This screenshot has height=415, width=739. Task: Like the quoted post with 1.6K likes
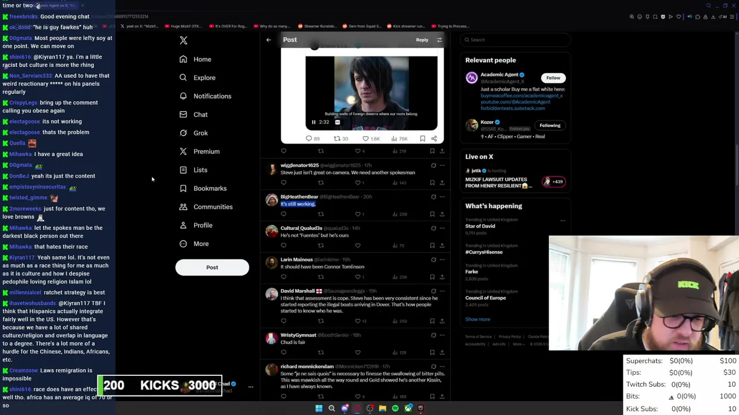(371, 138)
